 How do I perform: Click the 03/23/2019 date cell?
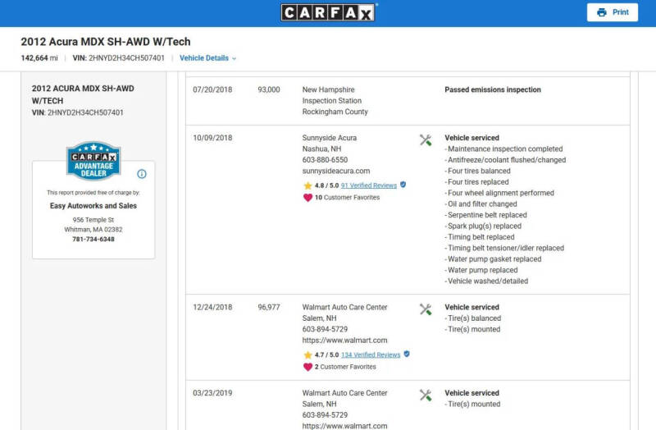click(x=212, y=393)
